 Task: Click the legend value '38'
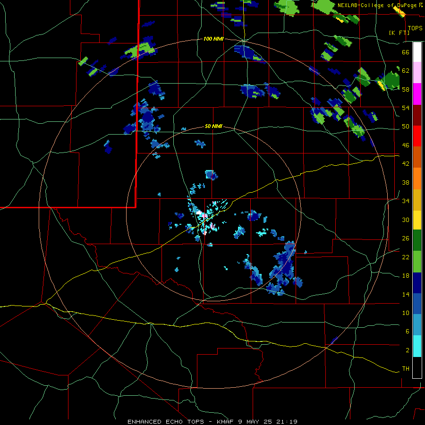point(406,182)
